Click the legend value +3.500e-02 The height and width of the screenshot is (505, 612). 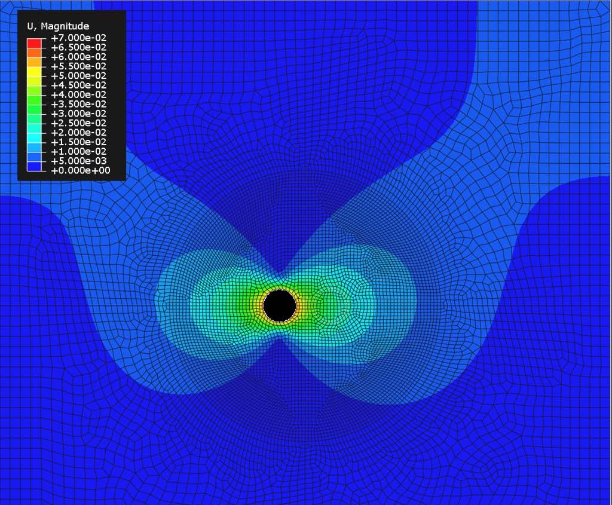click(x=78, y=104)
